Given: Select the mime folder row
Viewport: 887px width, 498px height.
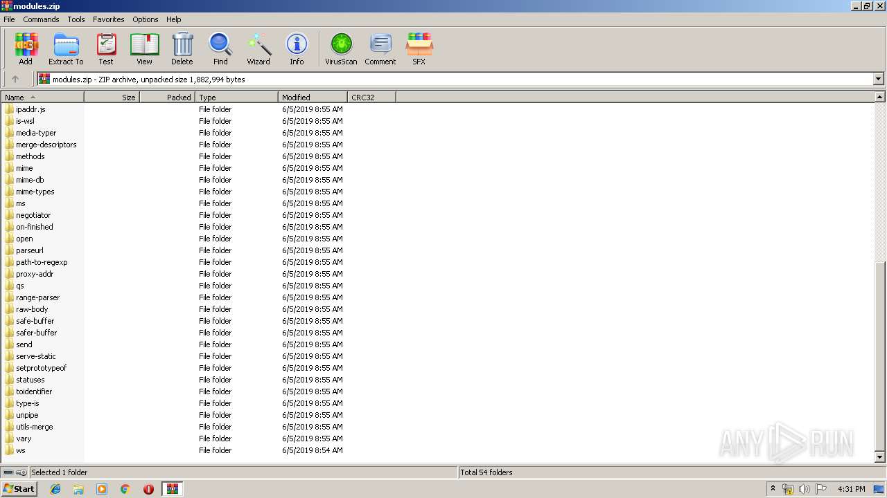Looking at the screenshot, I should point(24,168).
